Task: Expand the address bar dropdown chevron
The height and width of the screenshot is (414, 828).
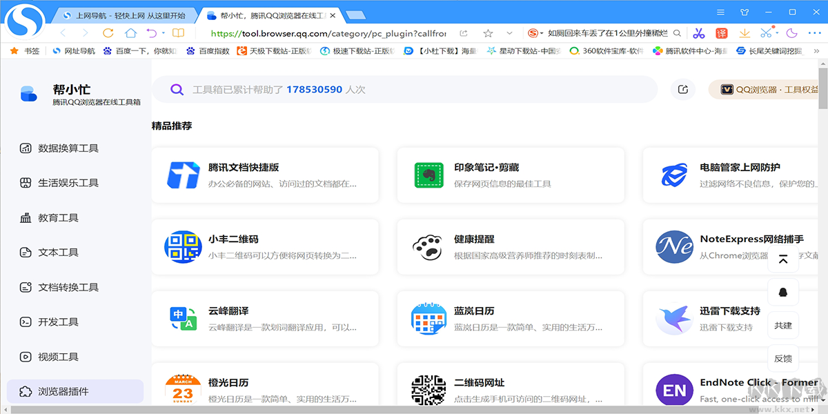Action: [x=510, y=33]
